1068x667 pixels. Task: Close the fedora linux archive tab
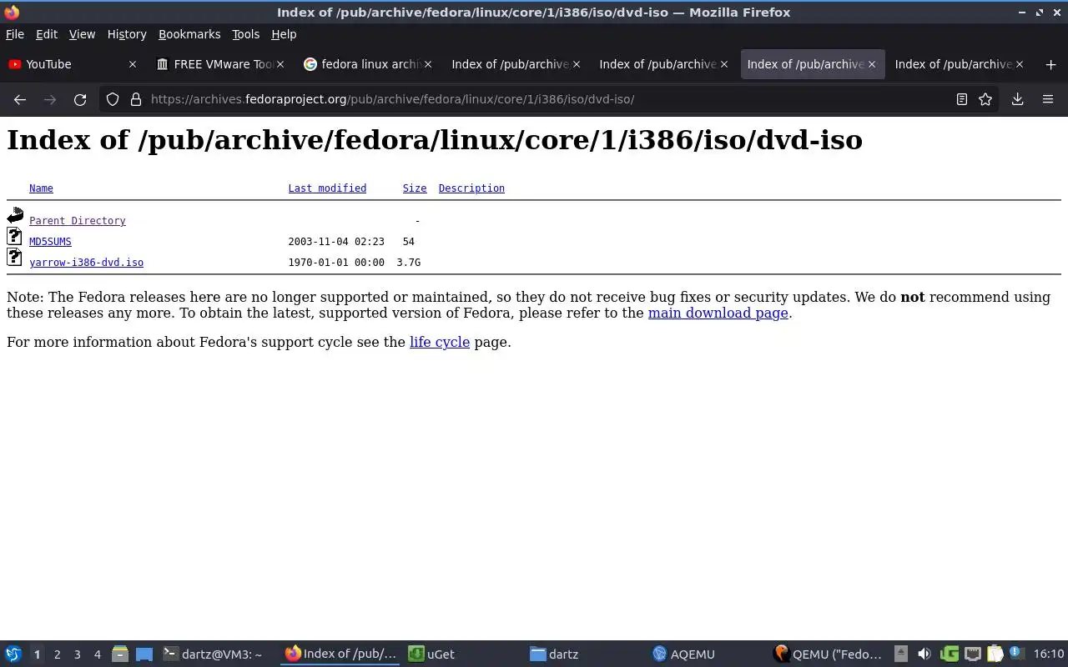point(428,64)
